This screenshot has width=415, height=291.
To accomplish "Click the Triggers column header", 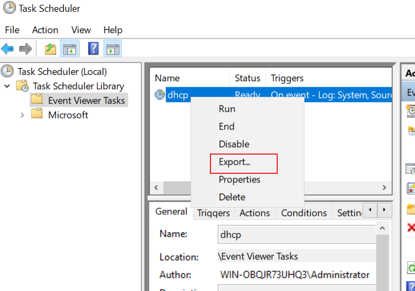I will click(287, 78).
